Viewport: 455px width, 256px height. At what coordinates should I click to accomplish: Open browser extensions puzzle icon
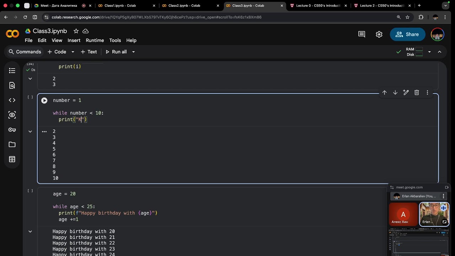[x=421, y=17]
